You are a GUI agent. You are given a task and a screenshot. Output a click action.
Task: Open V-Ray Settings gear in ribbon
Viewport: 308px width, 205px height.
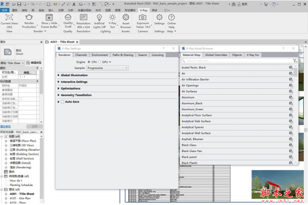[160, 18]
